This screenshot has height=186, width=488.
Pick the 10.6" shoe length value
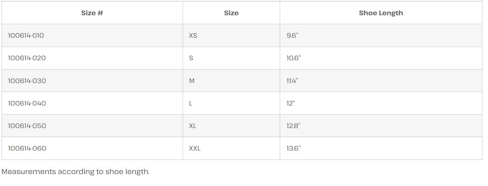tap(293, 58)
